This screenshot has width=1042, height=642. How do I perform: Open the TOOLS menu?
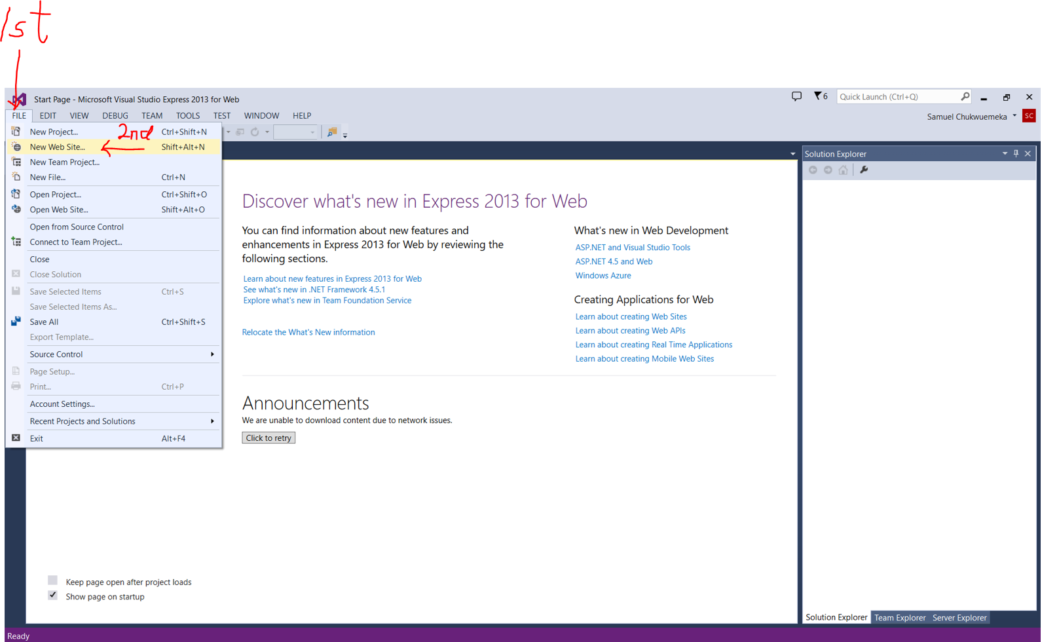pos(187,115)
